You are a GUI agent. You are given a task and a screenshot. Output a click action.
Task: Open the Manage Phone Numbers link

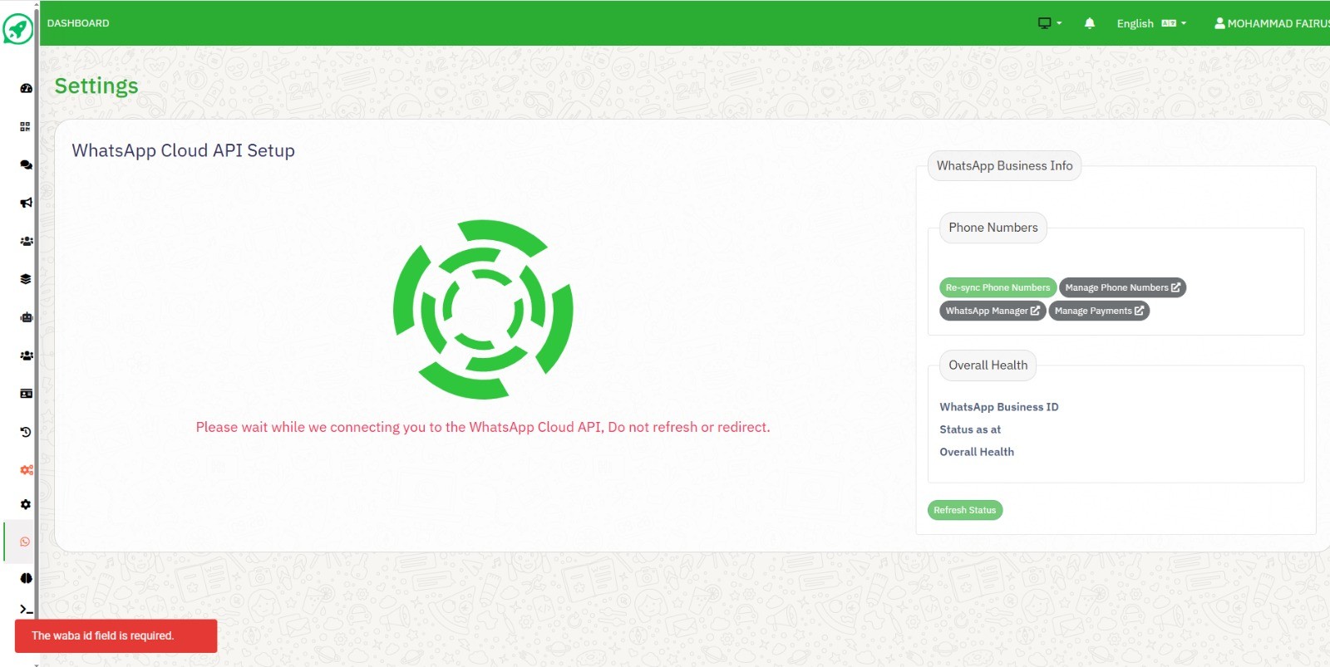[x=1122, y=287]
